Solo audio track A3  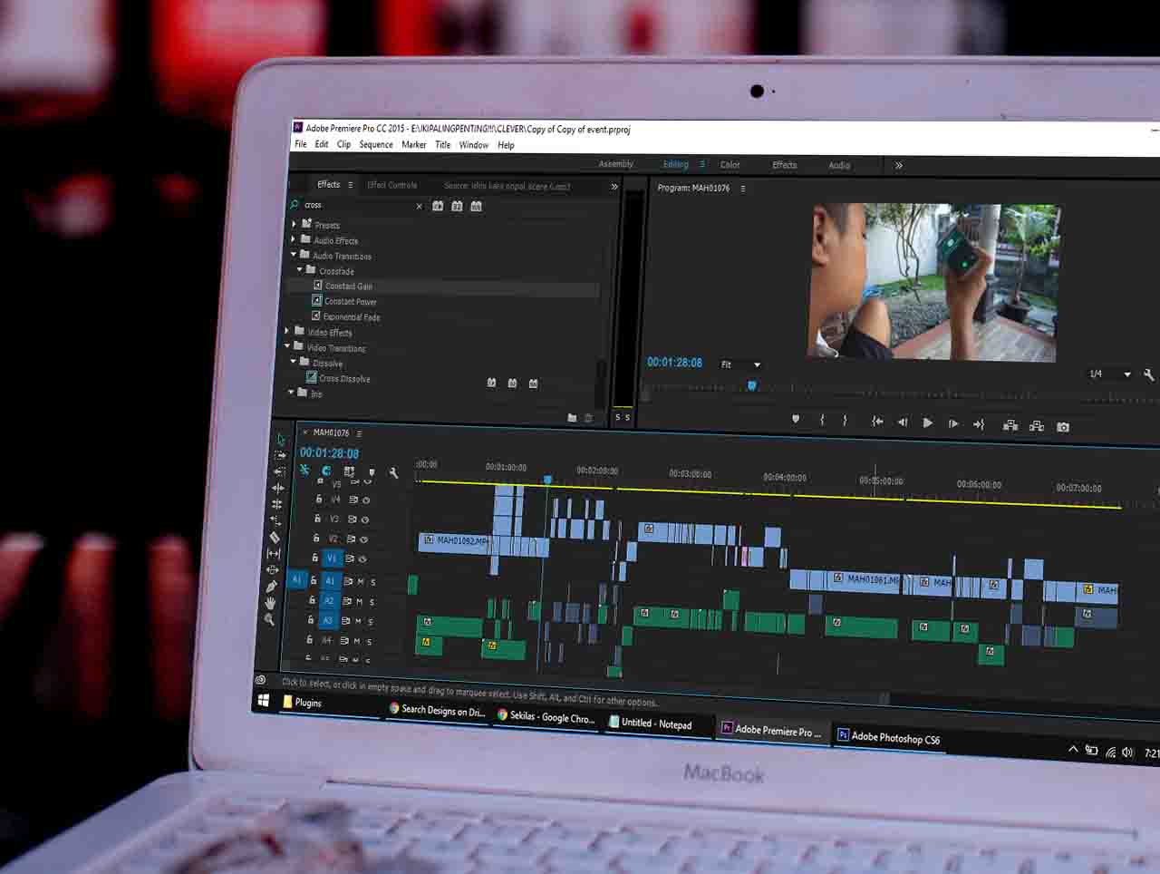coord(370,622)
